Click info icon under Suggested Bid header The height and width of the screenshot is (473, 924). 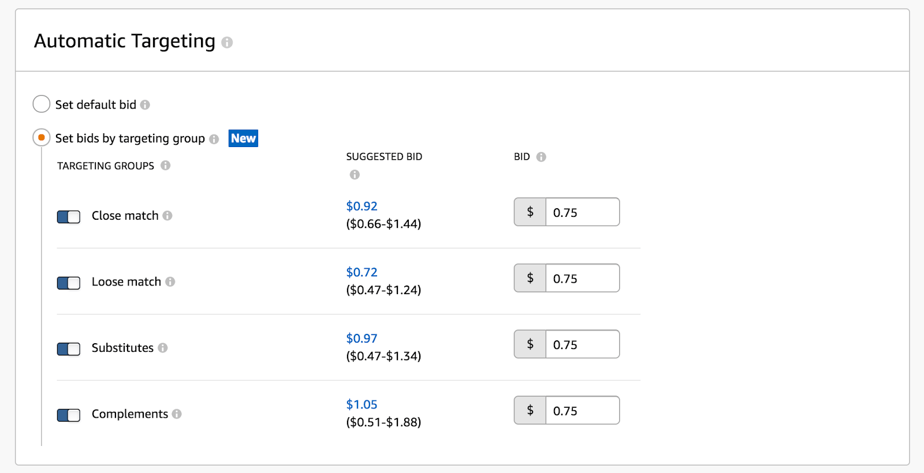[x=355, y=175]
